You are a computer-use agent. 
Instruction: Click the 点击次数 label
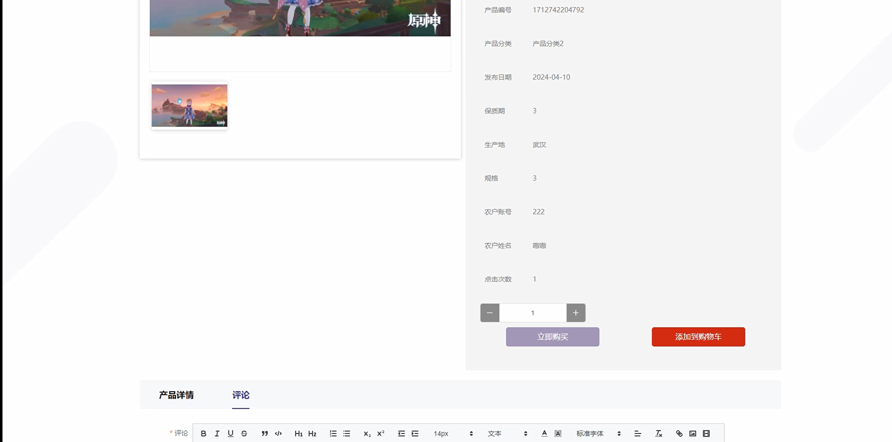click(498, 279)
